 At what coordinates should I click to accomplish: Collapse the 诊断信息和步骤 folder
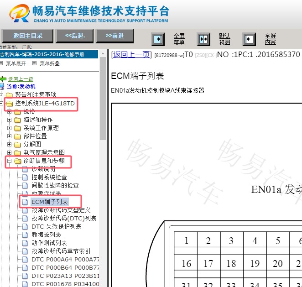click(x=9, y=161)
